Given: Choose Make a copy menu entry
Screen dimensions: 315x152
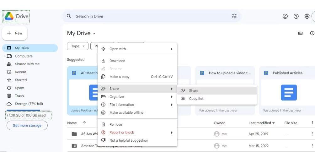Looking at the screenshot, I should pyautogui.click(x=137, y=77).
